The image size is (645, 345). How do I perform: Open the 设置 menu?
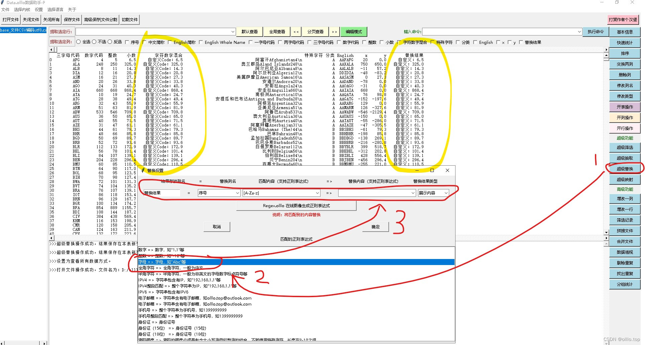(x=39, y=10)
